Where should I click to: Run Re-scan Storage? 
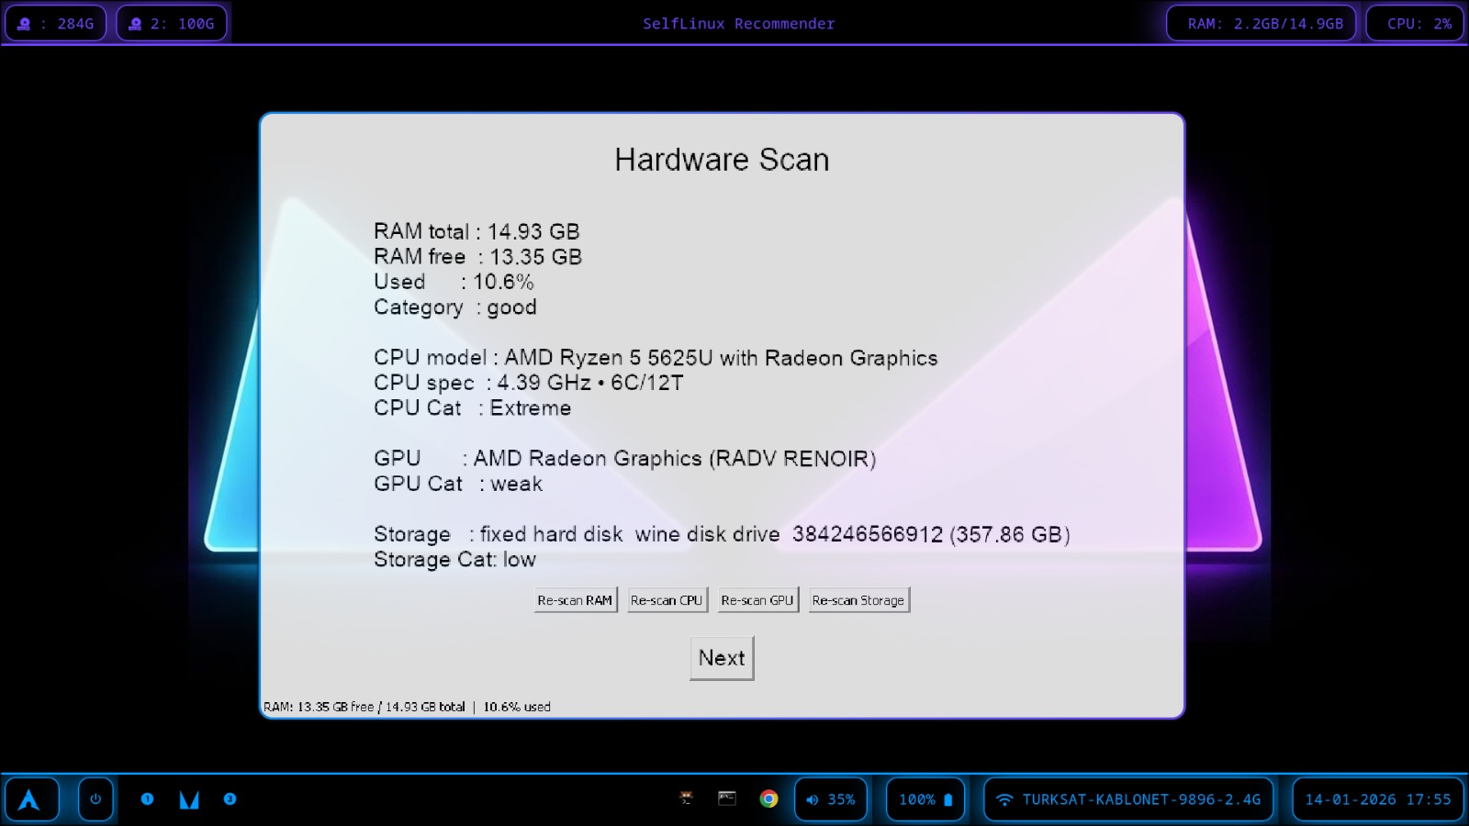[859, 599]
